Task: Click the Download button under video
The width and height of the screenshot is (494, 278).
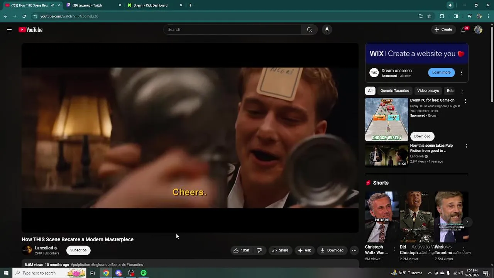Action: pos(332,250)
